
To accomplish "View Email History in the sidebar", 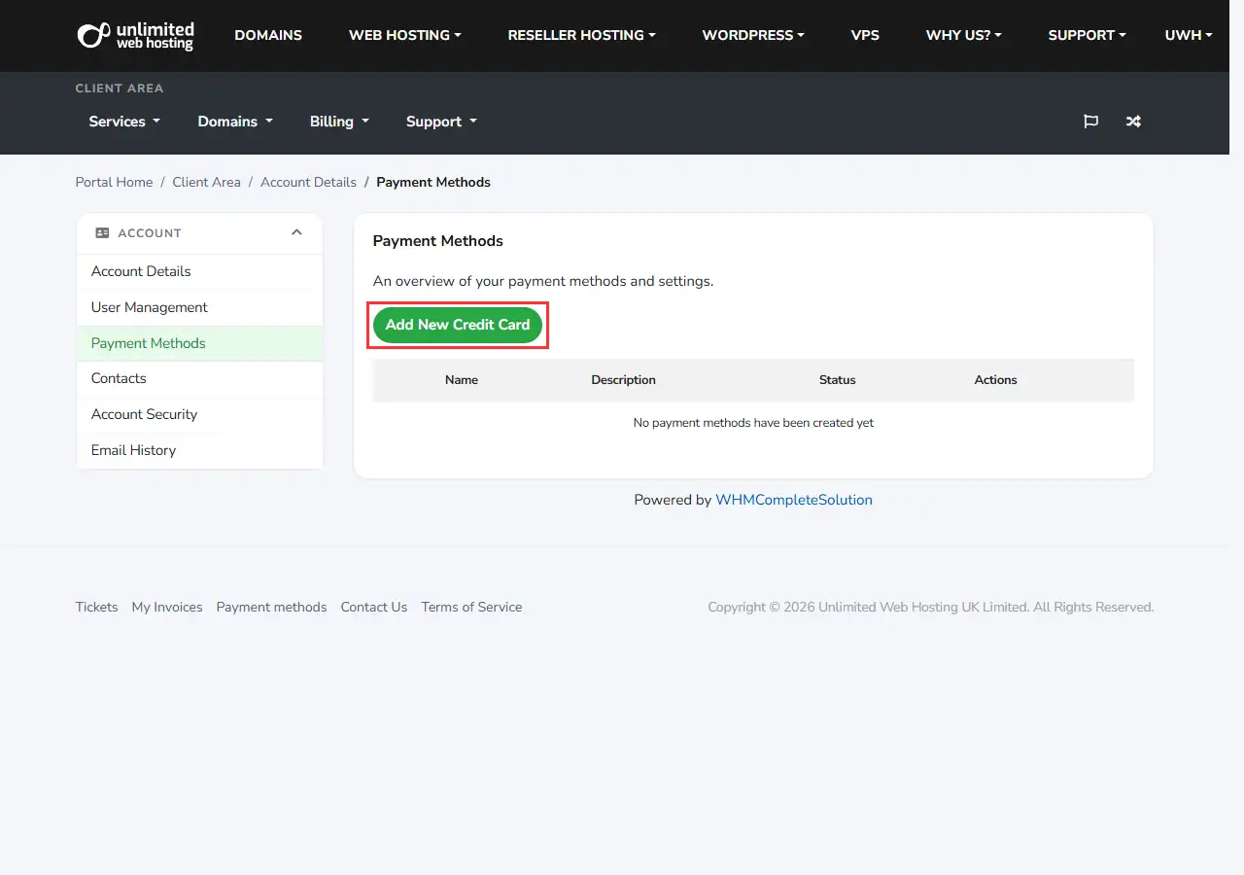I will pos(199,450).
